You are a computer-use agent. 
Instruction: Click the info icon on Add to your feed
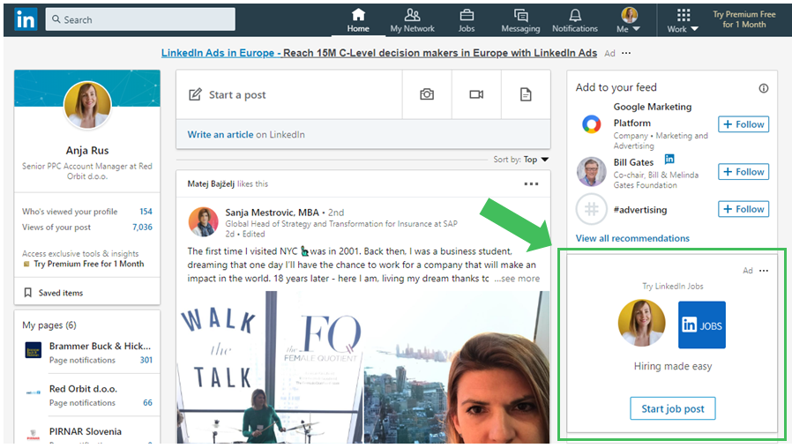tap(763, 88)
